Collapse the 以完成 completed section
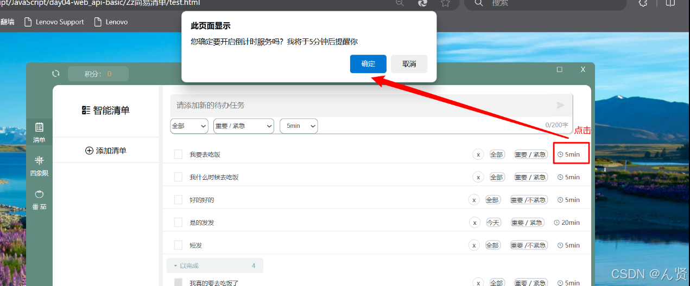 tap(215, 265)
